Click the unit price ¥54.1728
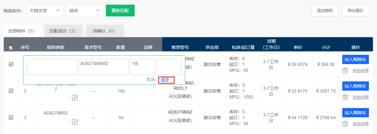Screen dimensions: 377x134 point(297,118)
